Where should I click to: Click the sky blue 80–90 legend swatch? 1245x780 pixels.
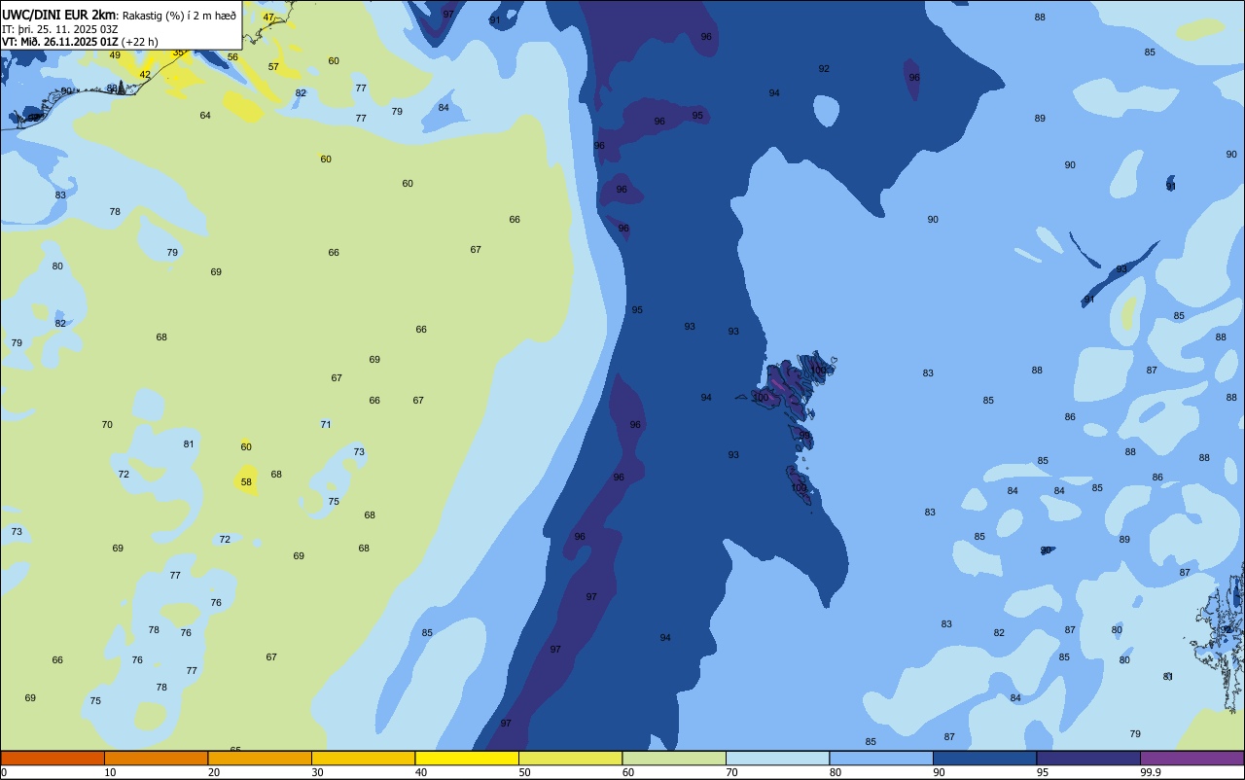(881, 758)
